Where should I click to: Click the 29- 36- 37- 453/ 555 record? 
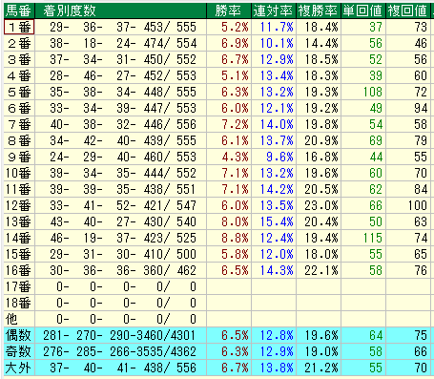click(x=123, y=27)
